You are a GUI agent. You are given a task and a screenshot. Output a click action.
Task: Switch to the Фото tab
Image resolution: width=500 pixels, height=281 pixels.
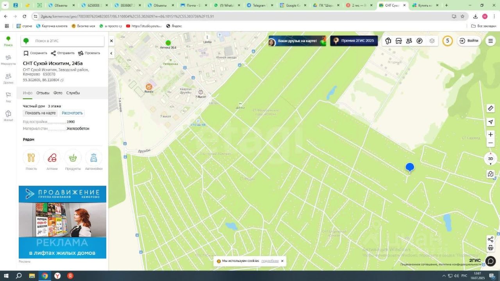click(x=58, y=93)
